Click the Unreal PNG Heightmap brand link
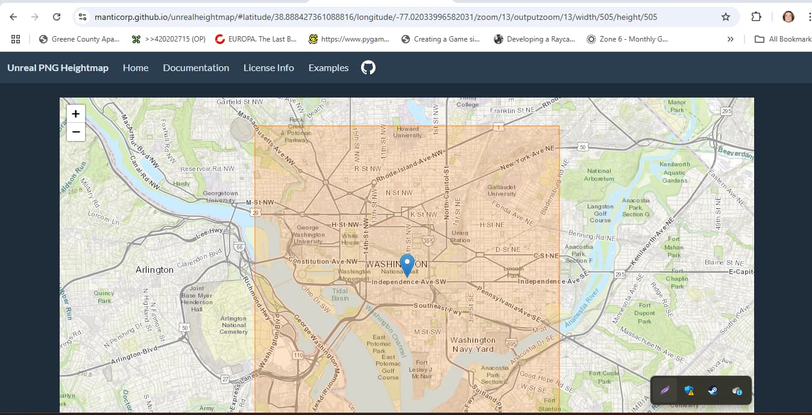 click(x=58, y=67)
